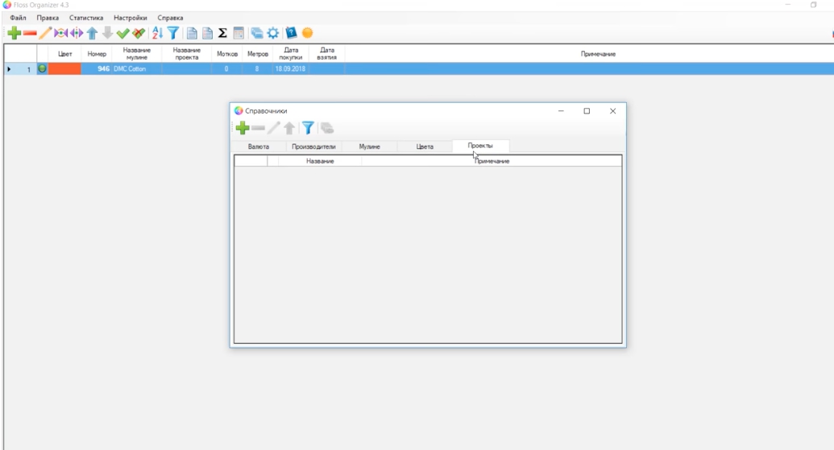The image size is (834, 450).
Task: Click the Название проекта column header
Action: pyautogui.click(x=187, y=54)
